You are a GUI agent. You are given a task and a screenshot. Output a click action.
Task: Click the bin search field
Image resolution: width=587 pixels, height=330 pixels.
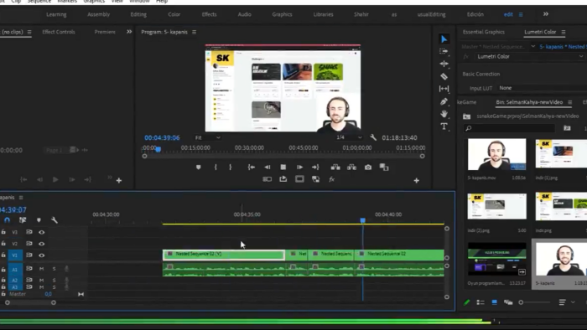pos(509,128)
